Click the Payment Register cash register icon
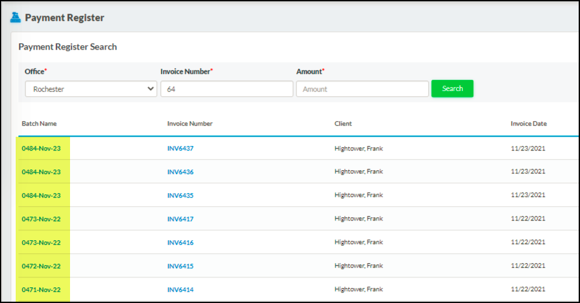This screenshot has height=303, width=580. 16,18
